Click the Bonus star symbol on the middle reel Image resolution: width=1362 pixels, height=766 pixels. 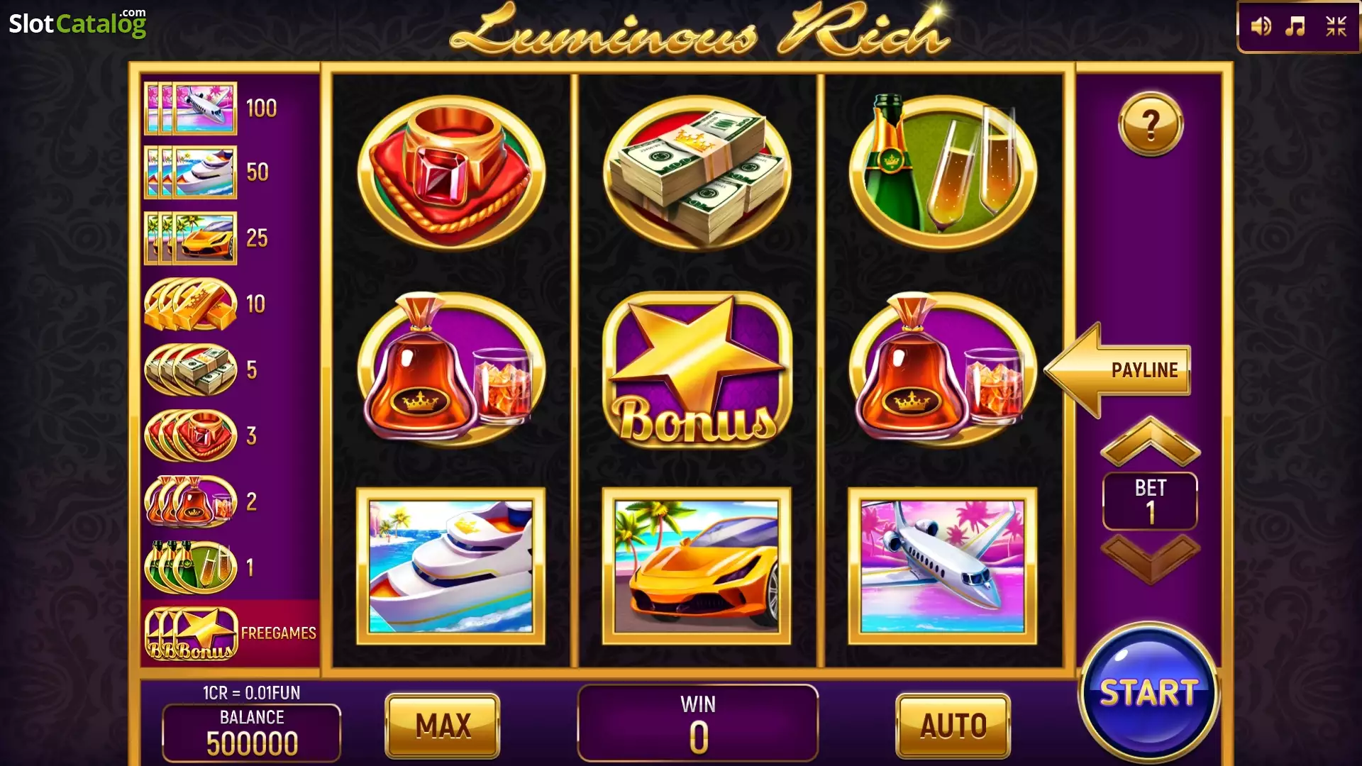pos(697,370)
